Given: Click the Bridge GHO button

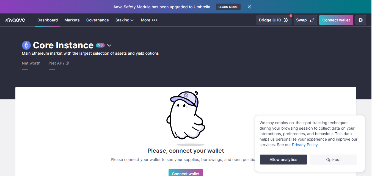Looking at the screenshot, I should point(274,20).
